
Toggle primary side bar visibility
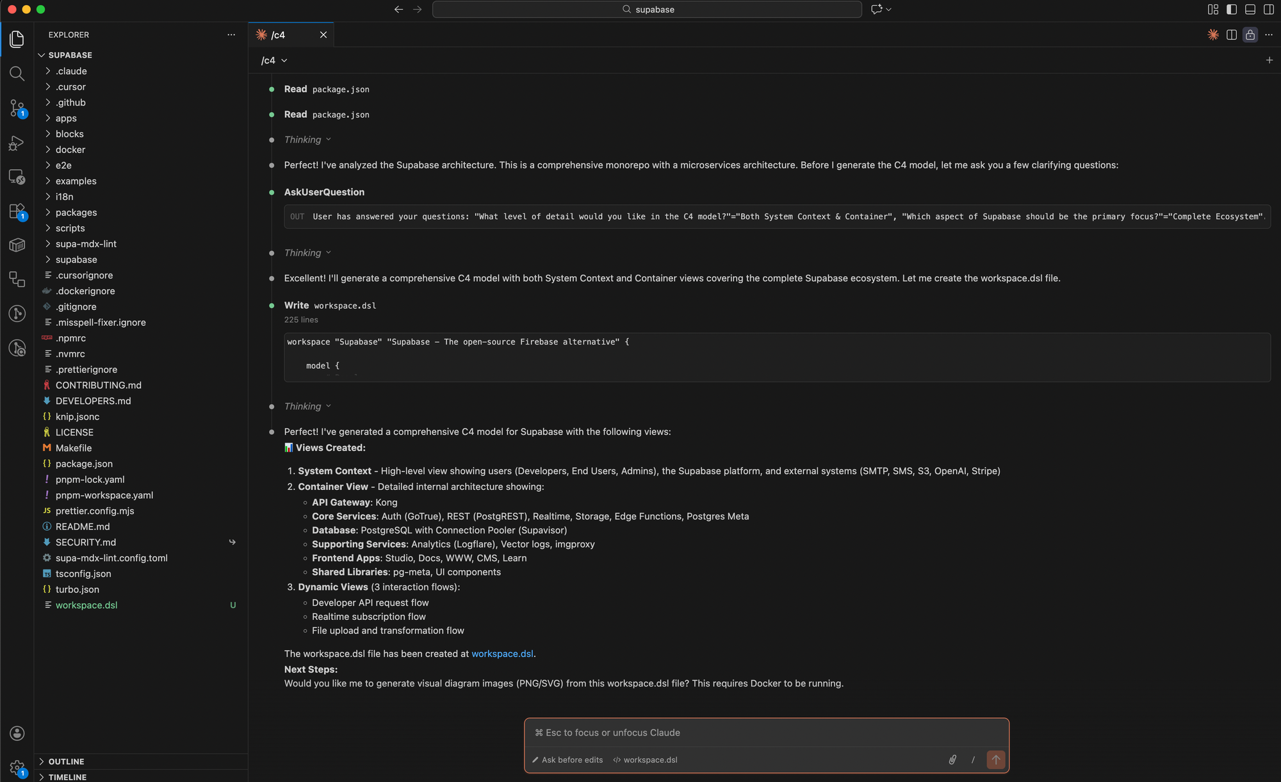click(x=1231, y=10)
